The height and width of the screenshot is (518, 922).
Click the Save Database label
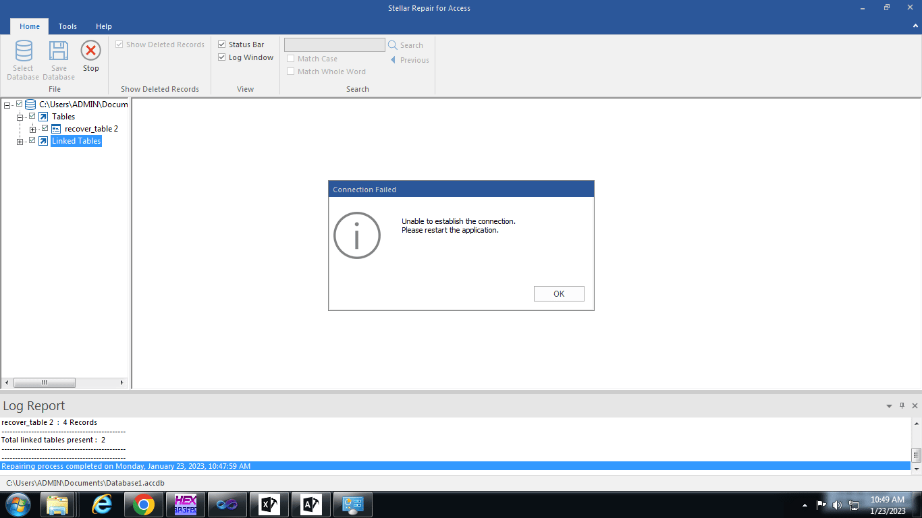59,73
